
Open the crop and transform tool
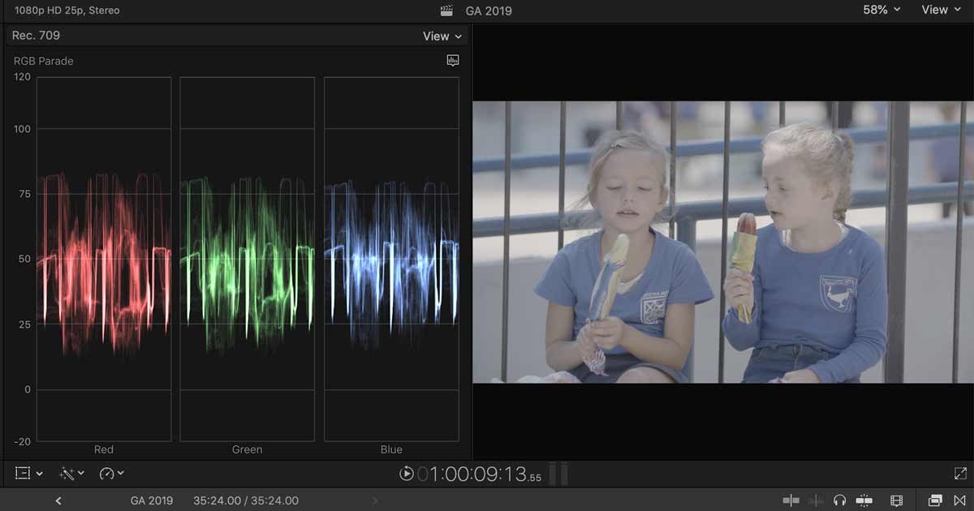pos(23,473)
